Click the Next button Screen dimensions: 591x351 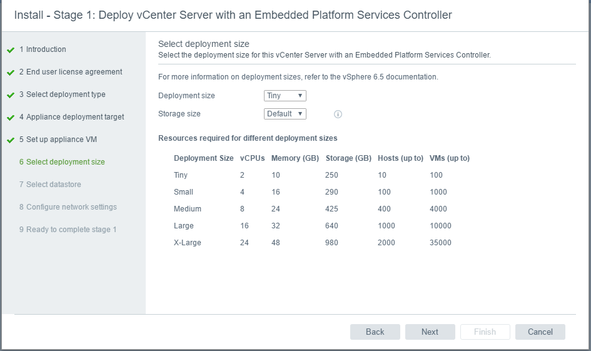[x=430, y=332]
